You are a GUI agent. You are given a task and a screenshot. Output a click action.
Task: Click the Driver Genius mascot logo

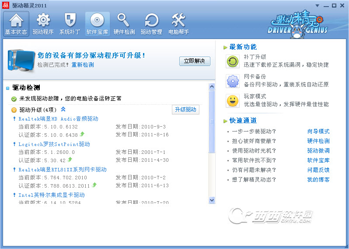pos(297,24)
